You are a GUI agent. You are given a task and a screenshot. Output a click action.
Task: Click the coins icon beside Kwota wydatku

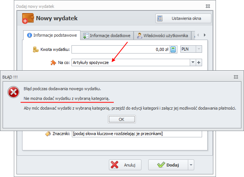coord(36,49)
